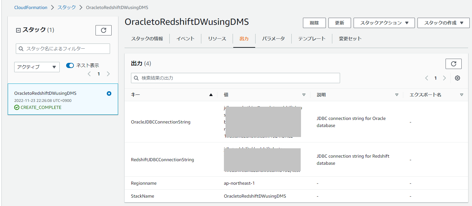
Task: Open the CloudFormation breadcrumb link
Action: click(x=31, y=7)
